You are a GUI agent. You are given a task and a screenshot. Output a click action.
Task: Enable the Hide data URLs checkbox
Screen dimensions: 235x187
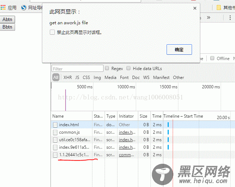pyautogui.click(x=128, y=68)
